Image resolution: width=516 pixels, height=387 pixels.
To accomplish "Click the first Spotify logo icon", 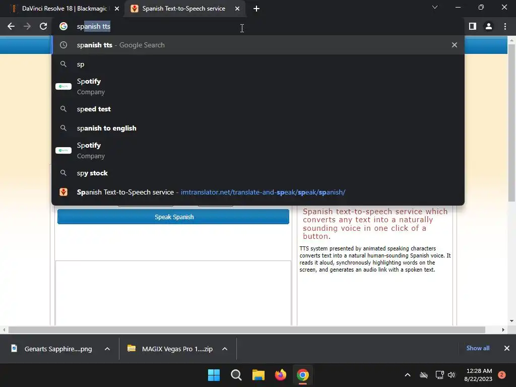I will pyautogui.click(x=63, y=87).
